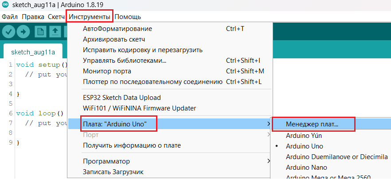Viewport: 391px width, 179px height.
Task: Open Менеджер плат…
Action: pos(332,124)
